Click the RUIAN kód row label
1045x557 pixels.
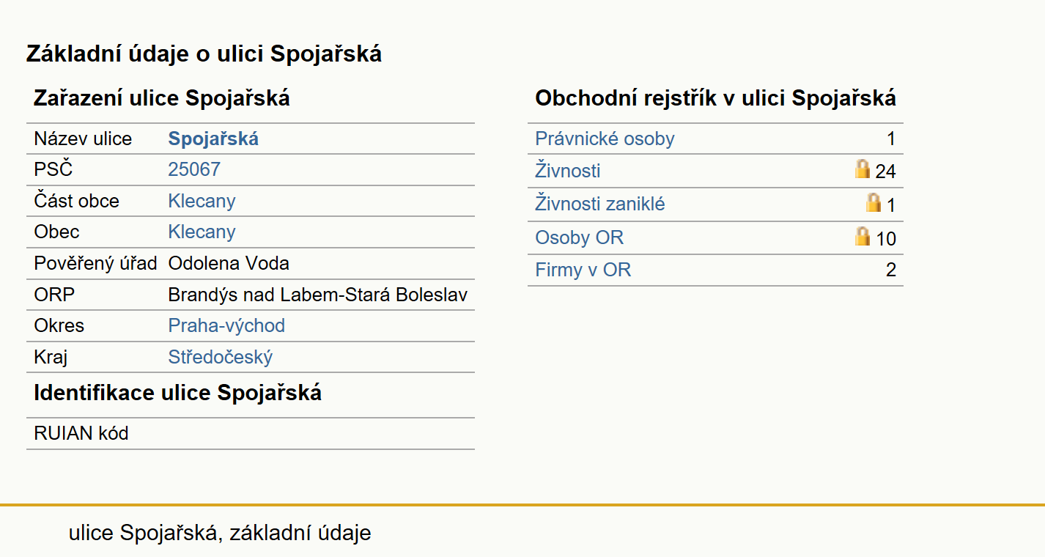[x=81, y=434]
